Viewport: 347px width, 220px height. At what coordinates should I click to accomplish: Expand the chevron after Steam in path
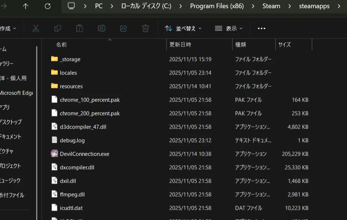290,6
